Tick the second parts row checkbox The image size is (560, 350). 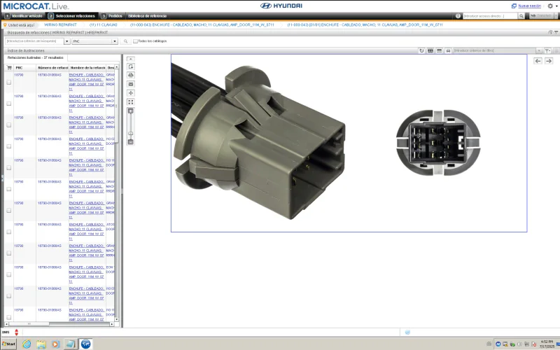pyautogui.click(x=9, y=104)
